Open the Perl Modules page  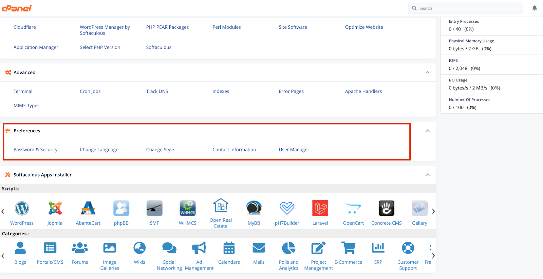click(x=227, y=27)
